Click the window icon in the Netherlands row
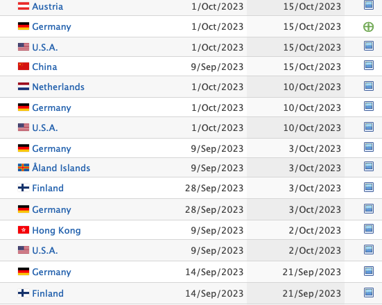382x305 pixels. click(369, 86)
